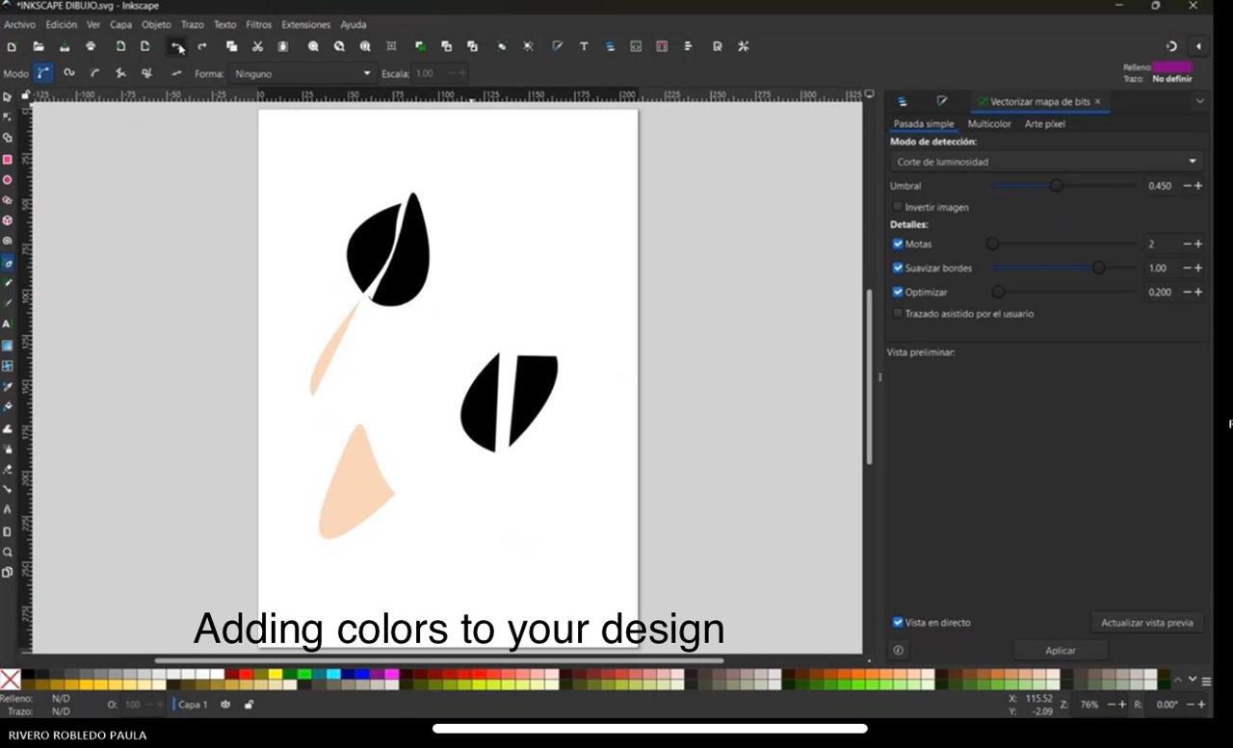Increase zoom level with plus button
Image resolution: width=1233 pixels, height=748 pixels.
[1122, 705]
